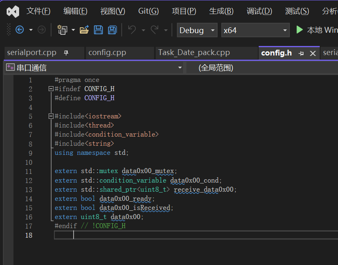This screenshot has height=265, width=338.
Task: Open the 调试(D) menu
Action: tap(260, 11)
